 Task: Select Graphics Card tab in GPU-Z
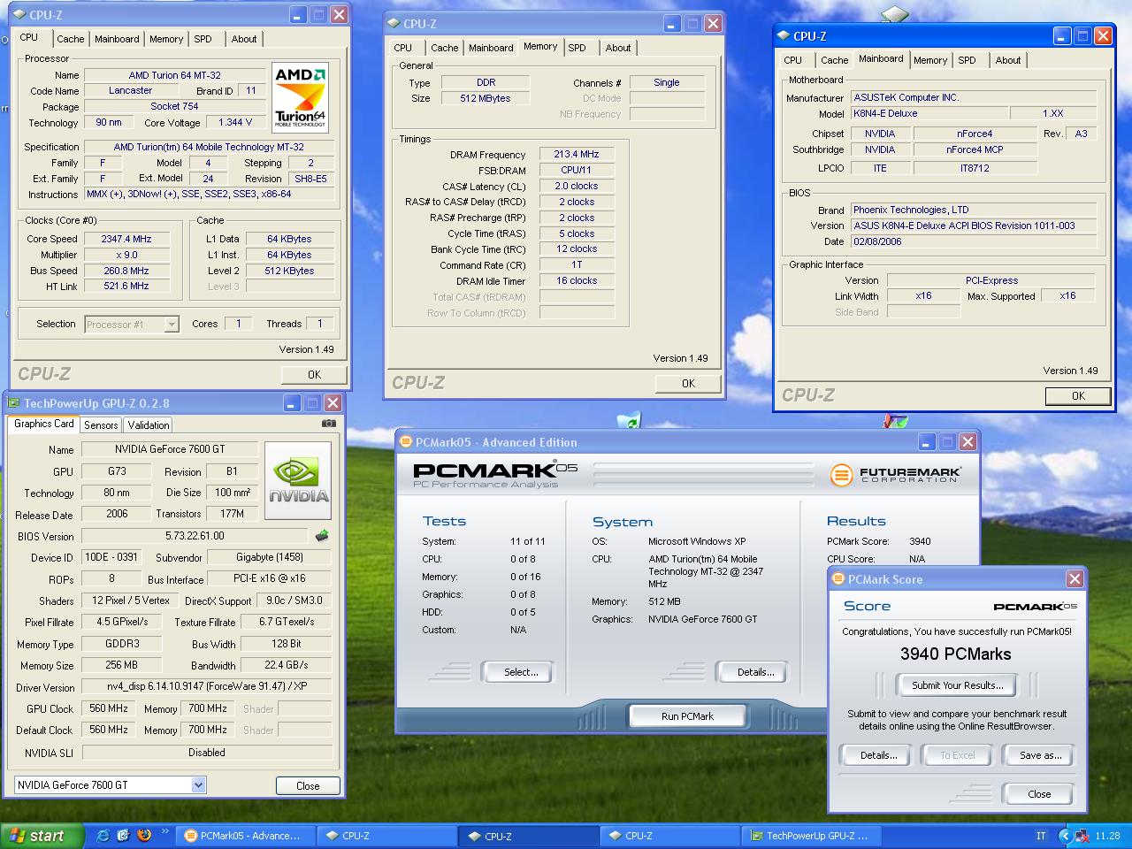point(44,424)
